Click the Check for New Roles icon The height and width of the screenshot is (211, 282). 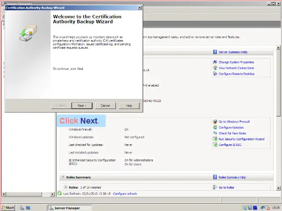click(x=215, y=133)
